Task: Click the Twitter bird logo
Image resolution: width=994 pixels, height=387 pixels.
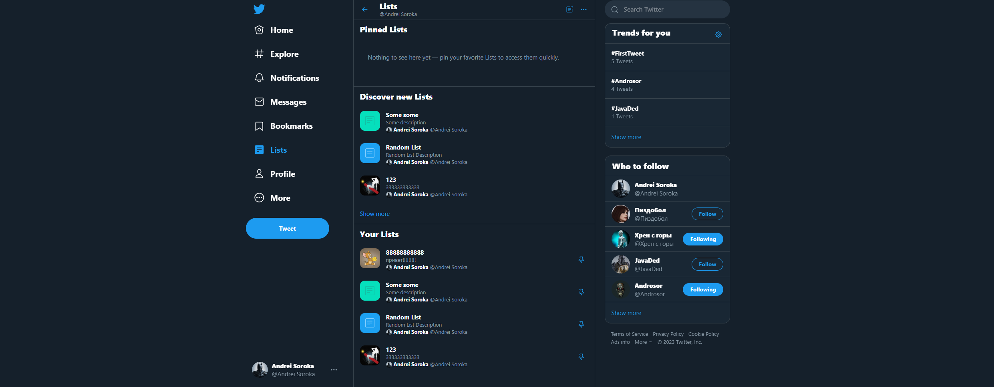Action: [259, 9]
